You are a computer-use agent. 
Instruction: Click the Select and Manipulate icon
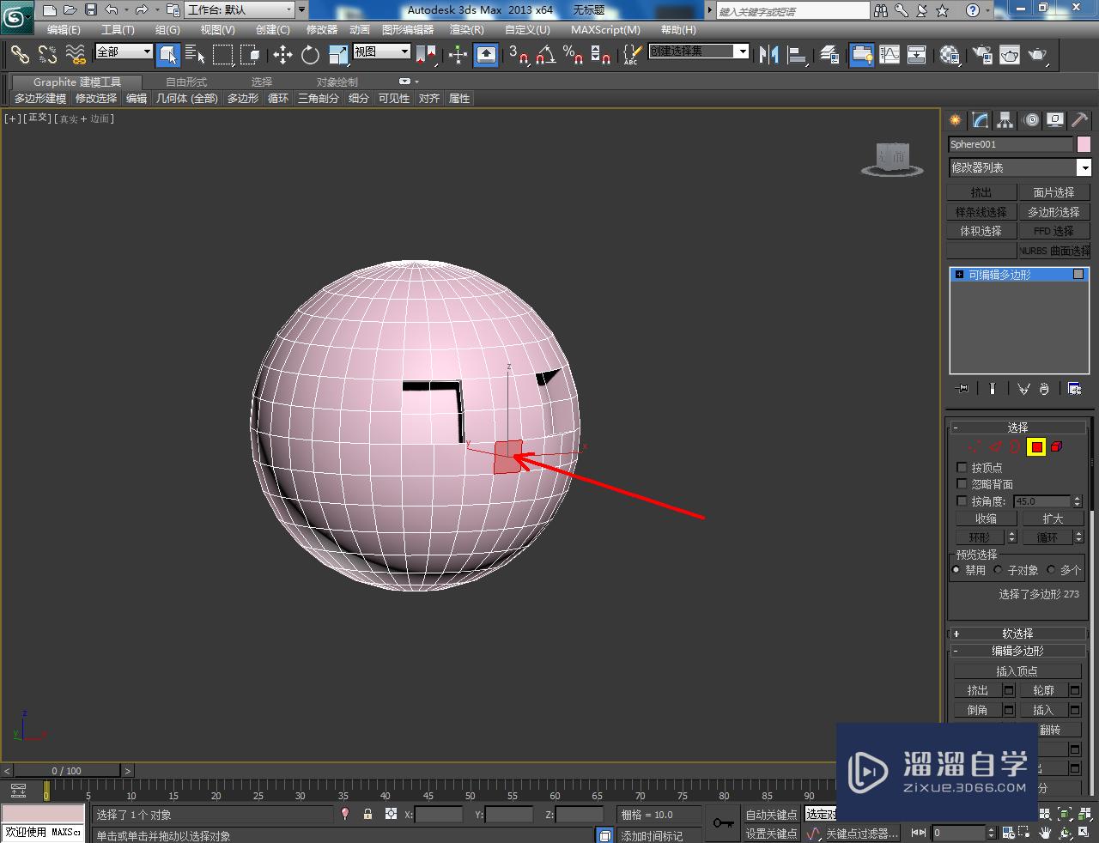point(458,55)
